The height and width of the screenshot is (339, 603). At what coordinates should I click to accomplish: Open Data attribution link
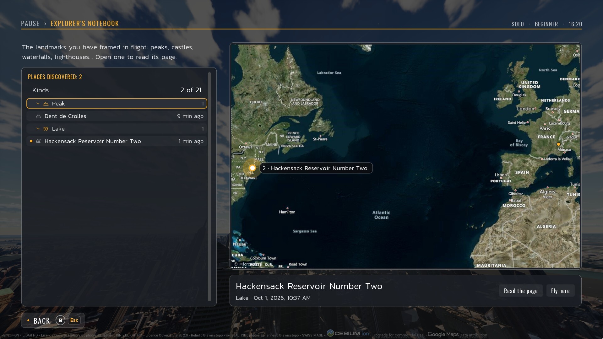473,335
